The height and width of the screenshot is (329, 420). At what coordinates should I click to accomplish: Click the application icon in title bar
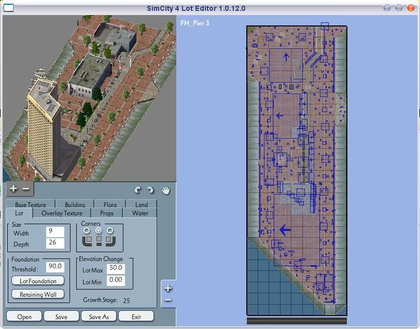(8, 8)
